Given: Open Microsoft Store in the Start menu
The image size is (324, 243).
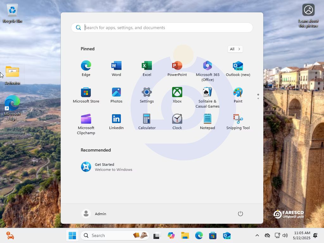Looking at the screenshot, I should tap(86, 95).
